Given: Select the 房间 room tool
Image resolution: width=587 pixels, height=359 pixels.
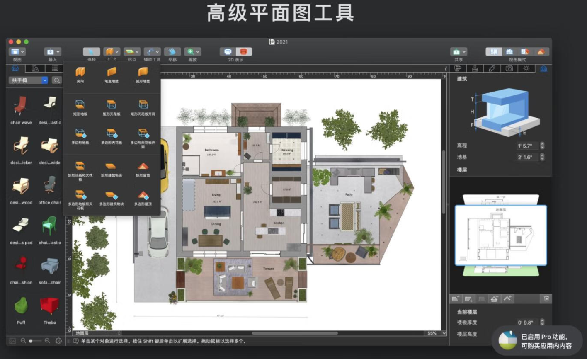Looking at the screenshot, I should coord(80,75).
